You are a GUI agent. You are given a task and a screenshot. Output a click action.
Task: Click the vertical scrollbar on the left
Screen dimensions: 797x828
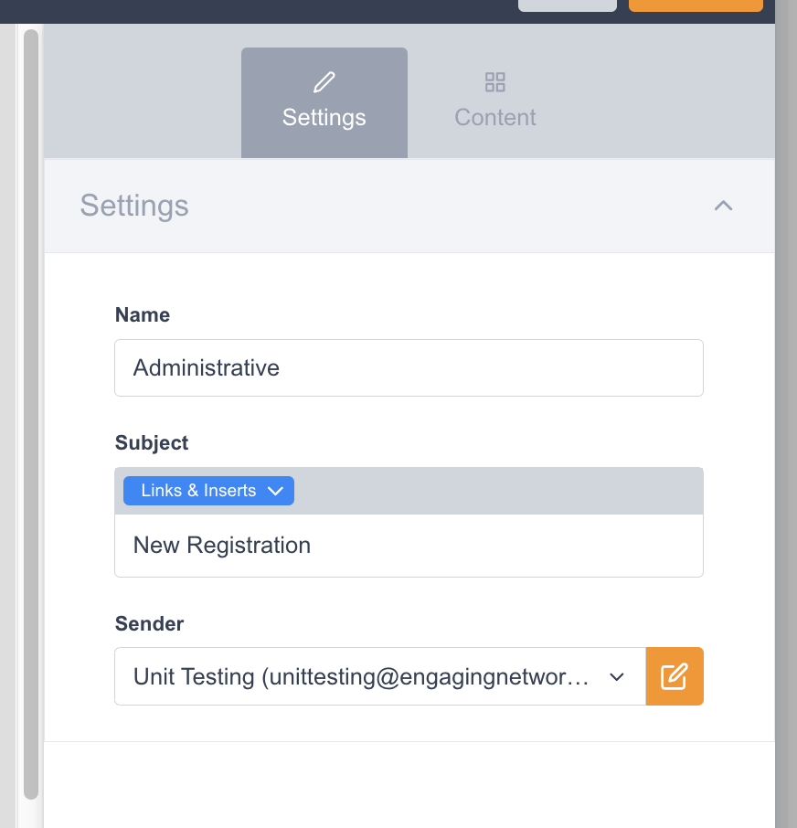coord(31,411)
